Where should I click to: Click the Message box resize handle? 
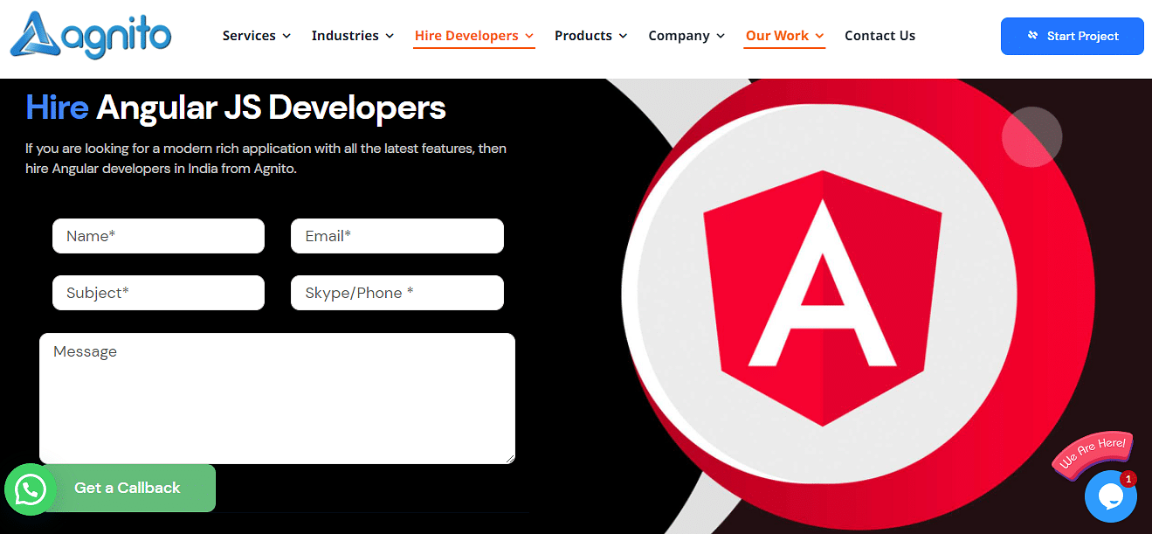509,458
